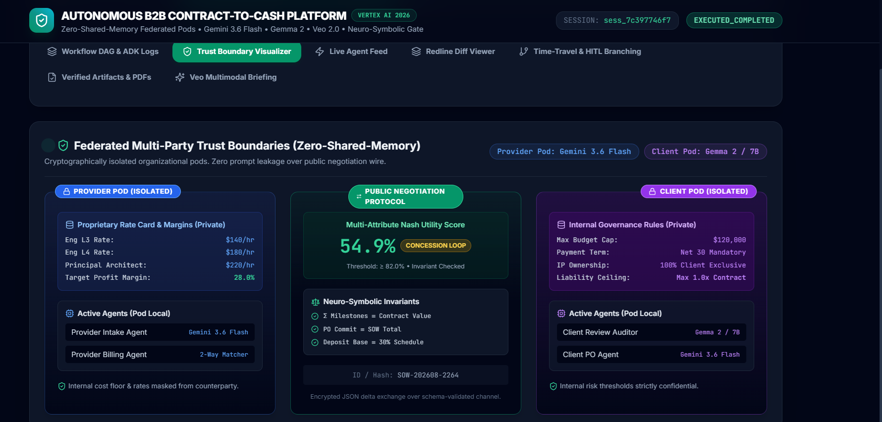This screenshot has width=882, height=422.
Task: Click the SOW-202608-2264 ID hash field
Action: tap(405, 375)
